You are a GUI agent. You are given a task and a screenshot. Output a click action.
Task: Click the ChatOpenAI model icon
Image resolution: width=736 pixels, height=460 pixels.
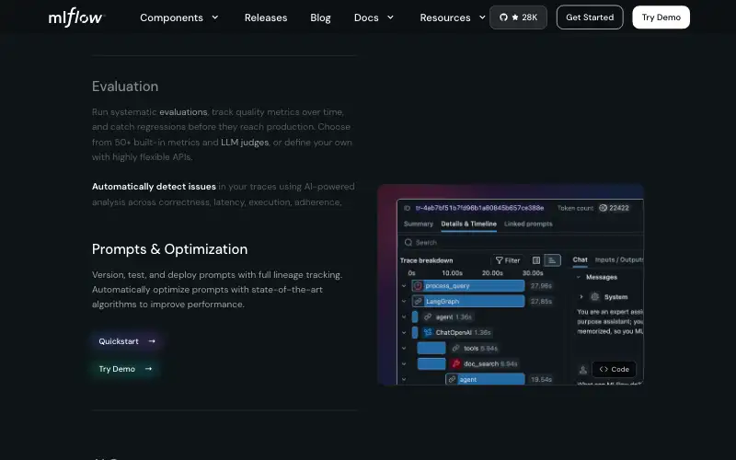427,332
